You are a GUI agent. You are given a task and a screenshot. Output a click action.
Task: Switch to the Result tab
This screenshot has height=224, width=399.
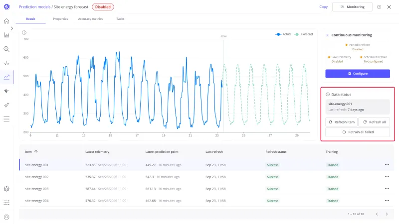30,19
